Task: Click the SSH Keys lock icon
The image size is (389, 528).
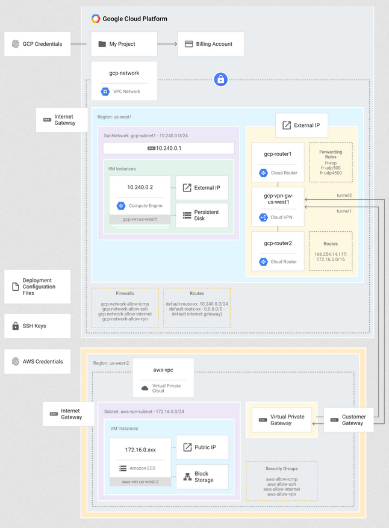Action: 16,326
